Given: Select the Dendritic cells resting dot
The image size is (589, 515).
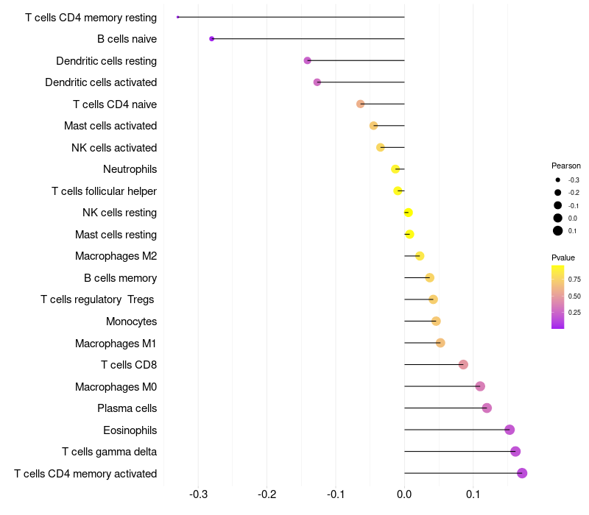Looking at the screenshot, I should [308, 60].
